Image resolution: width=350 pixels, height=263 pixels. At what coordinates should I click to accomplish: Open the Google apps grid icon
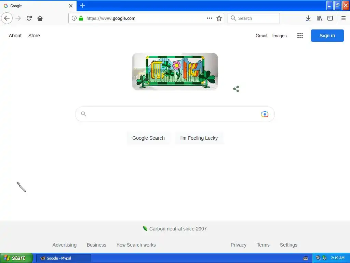point(300,36)
